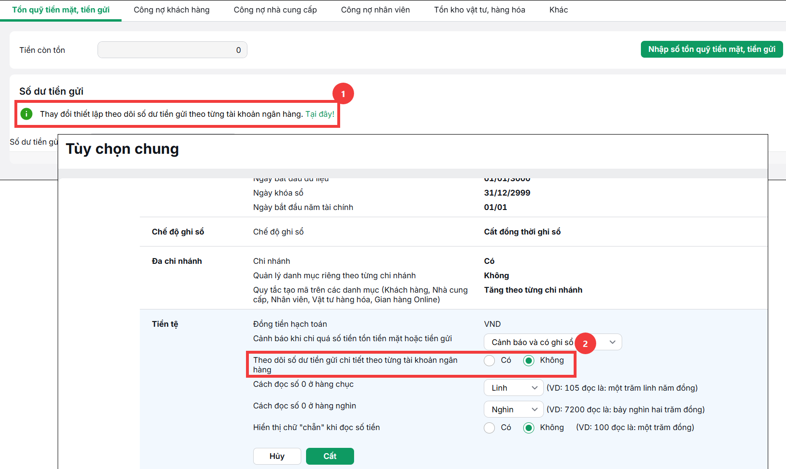This screenshot has height=469, width=786.
Task: Click the Hủy button
Action: [x=277, y=456]
